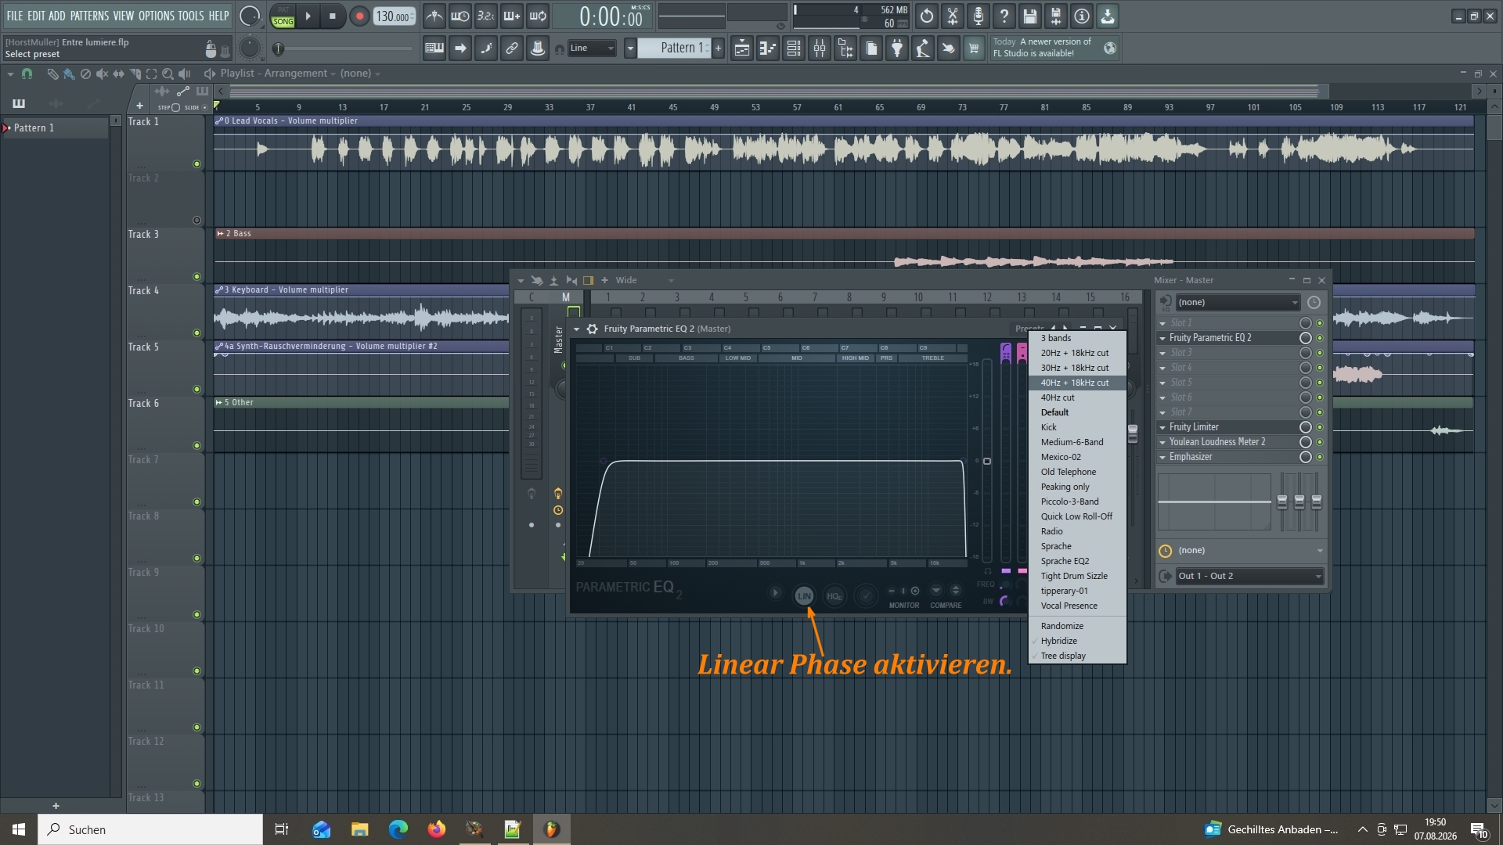This screenshot has width=1503, height=845.
Task: Click the add pattern plus button
Action: coord(718,49)
